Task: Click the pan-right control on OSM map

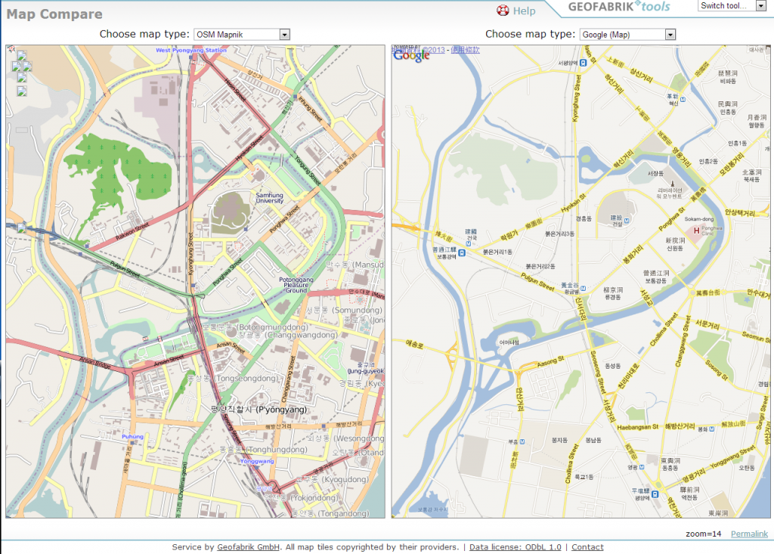Action: (x=27, y=67)
